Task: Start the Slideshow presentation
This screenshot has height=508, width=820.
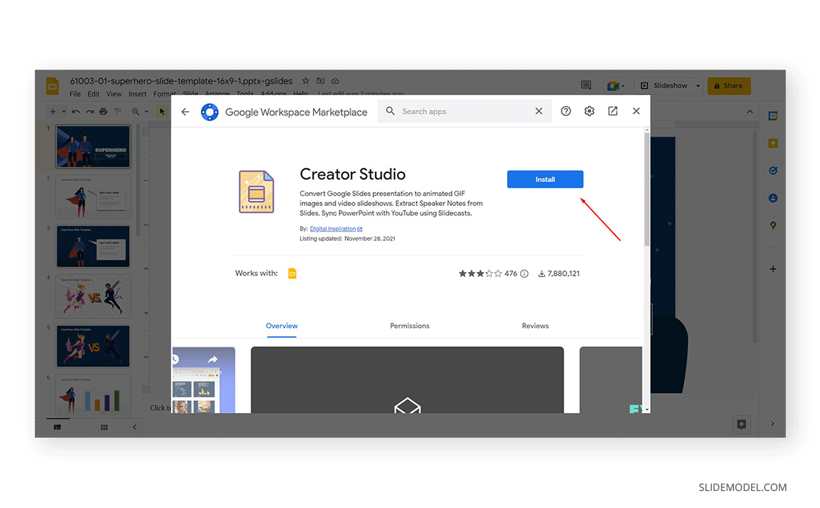Action: pos(664,85)
